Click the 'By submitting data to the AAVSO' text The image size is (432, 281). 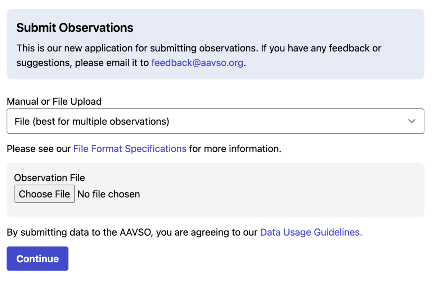click(80, 232)
